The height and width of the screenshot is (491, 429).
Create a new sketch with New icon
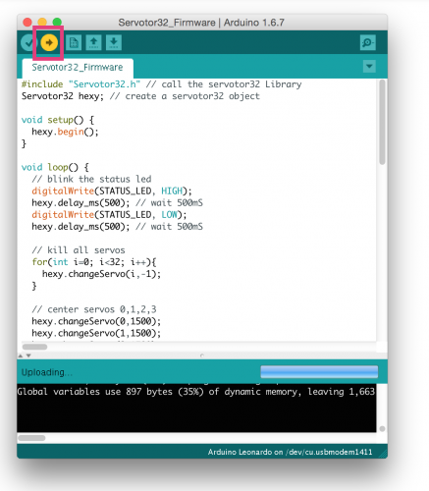(x=74, y=42)
